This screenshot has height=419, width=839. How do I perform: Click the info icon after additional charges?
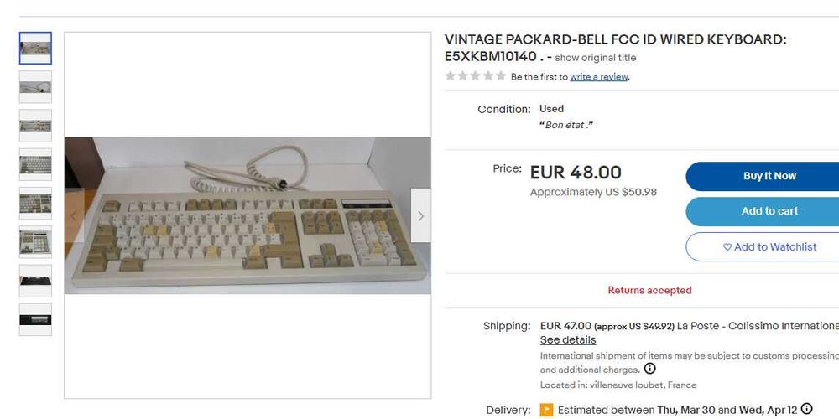coord(649,369)
